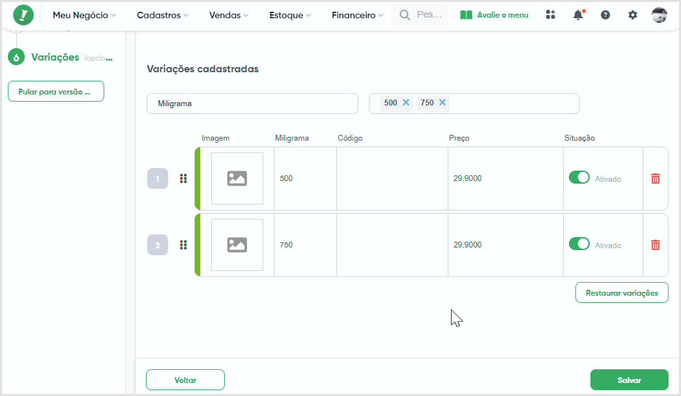Image resolution: width=681 pixels, height=396 pixels.
Task: Click the Avalie o menu book icon
Action: [x=466, y=15]
